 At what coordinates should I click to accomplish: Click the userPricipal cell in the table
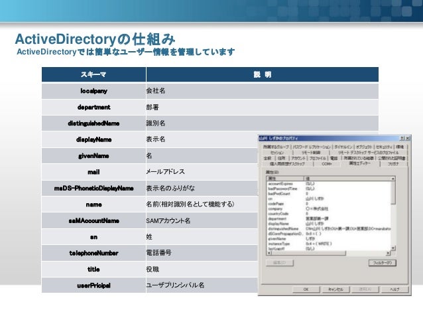coord(93,285)
